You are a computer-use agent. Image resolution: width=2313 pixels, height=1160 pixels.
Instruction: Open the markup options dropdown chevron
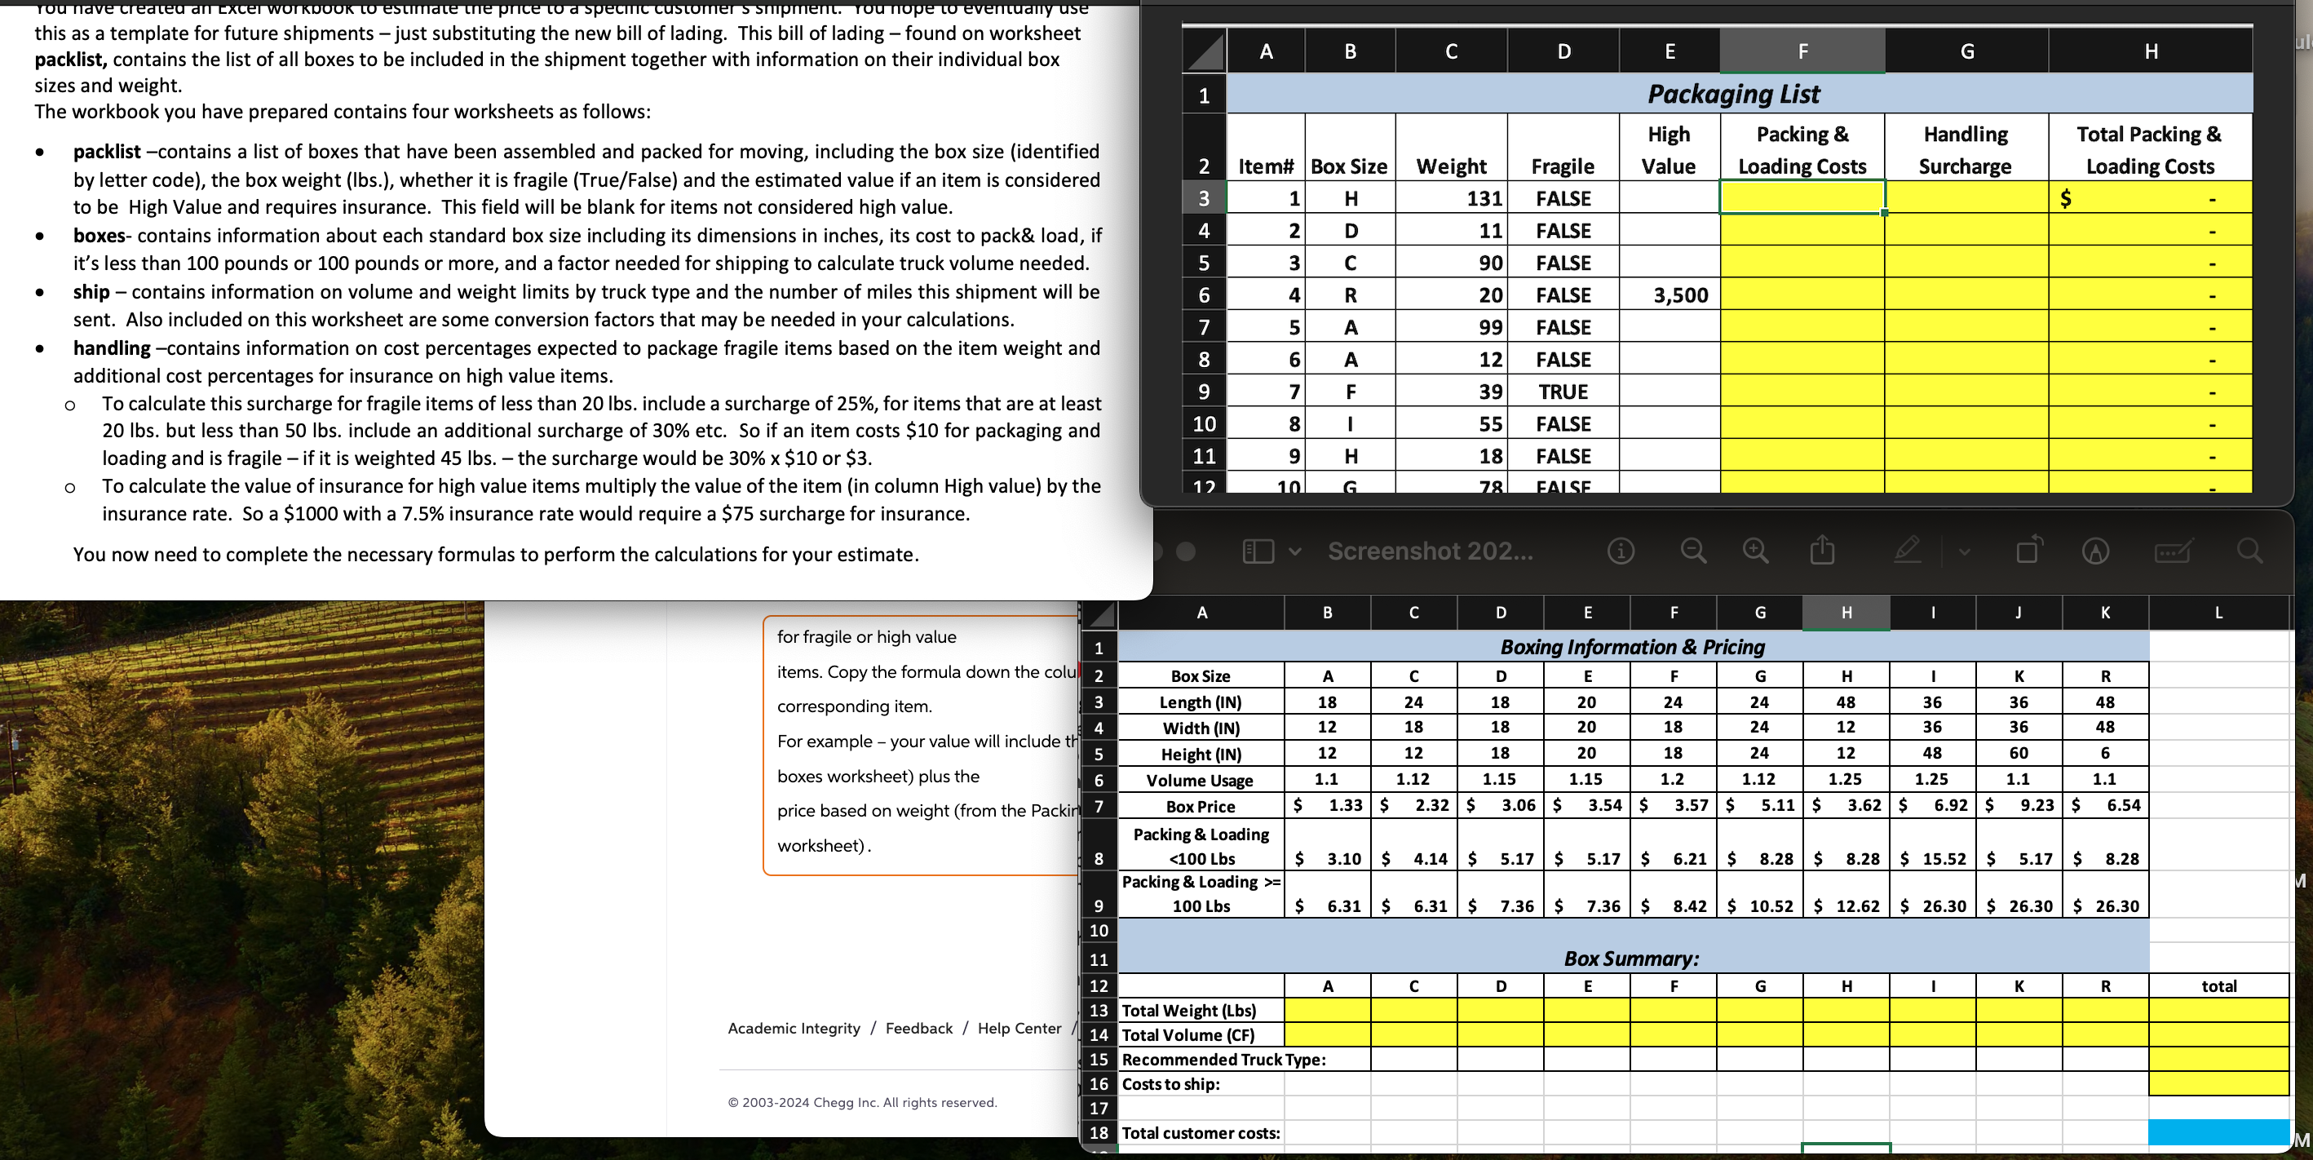pyautogui.click(x=1963, y=552)
